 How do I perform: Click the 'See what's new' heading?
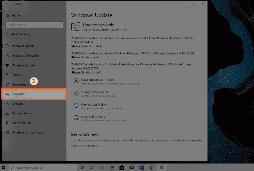84,134
